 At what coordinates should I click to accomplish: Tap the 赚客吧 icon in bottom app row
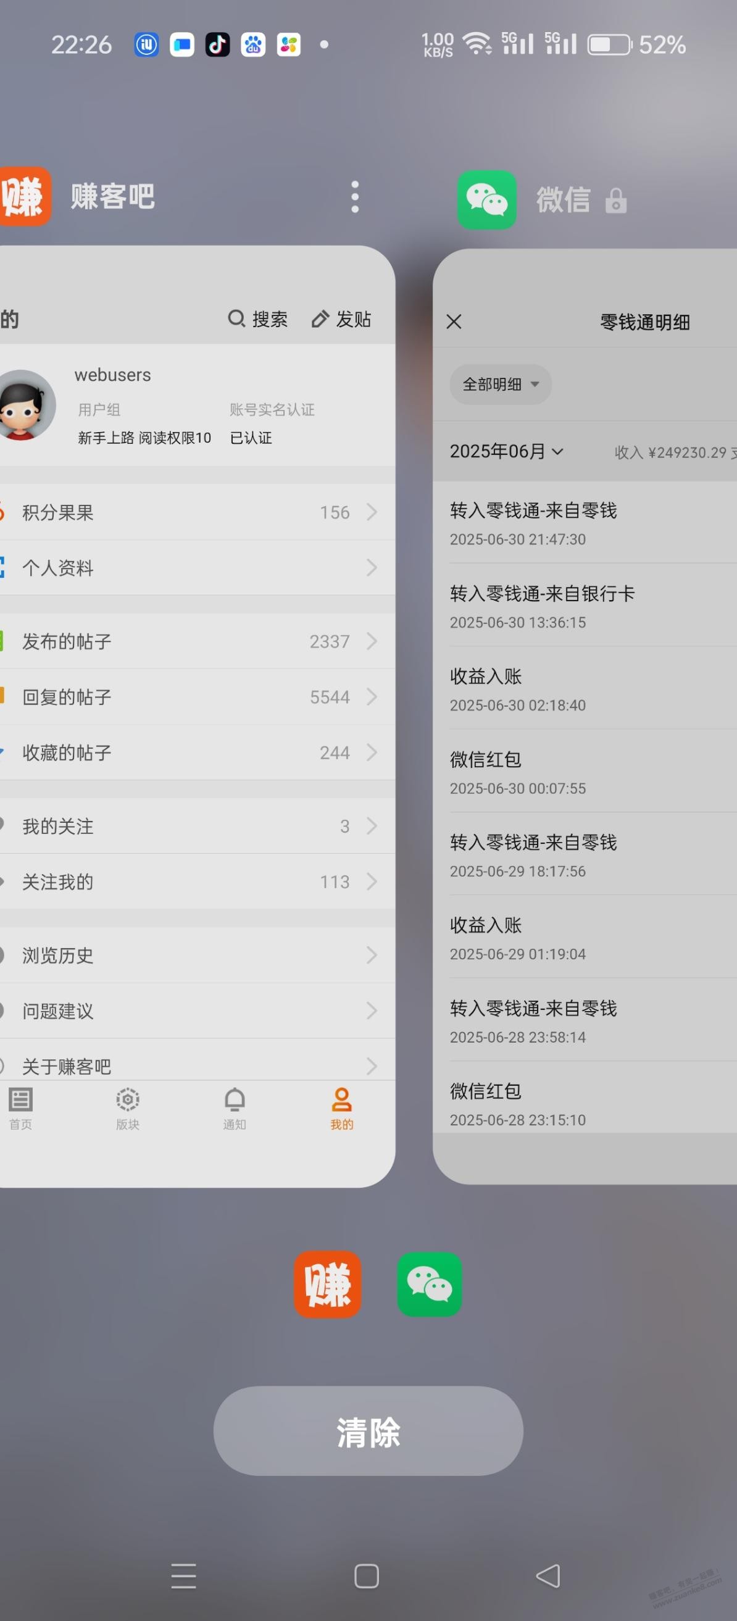coord(327,1285)
